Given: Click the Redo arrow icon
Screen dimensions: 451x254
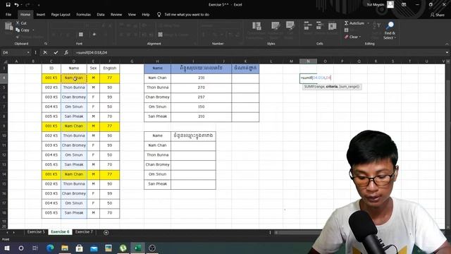Looking at the screenshot, I should 27,5.
